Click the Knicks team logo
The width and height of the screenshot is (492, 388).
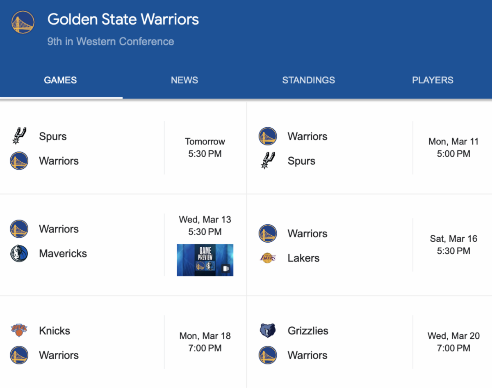[19, 331]
